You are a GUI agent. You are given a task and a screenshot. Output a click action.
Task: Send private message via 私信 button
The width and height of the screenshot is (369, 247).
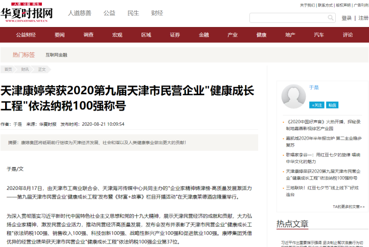pyautogui.click(x=332, y=105)
